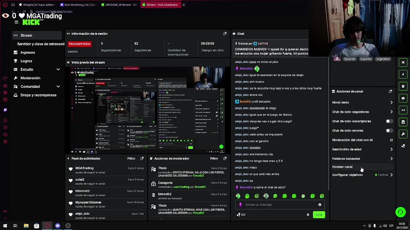
Task: Pop out the Información de la sesión panel
Action: click(x=225, y=34)
